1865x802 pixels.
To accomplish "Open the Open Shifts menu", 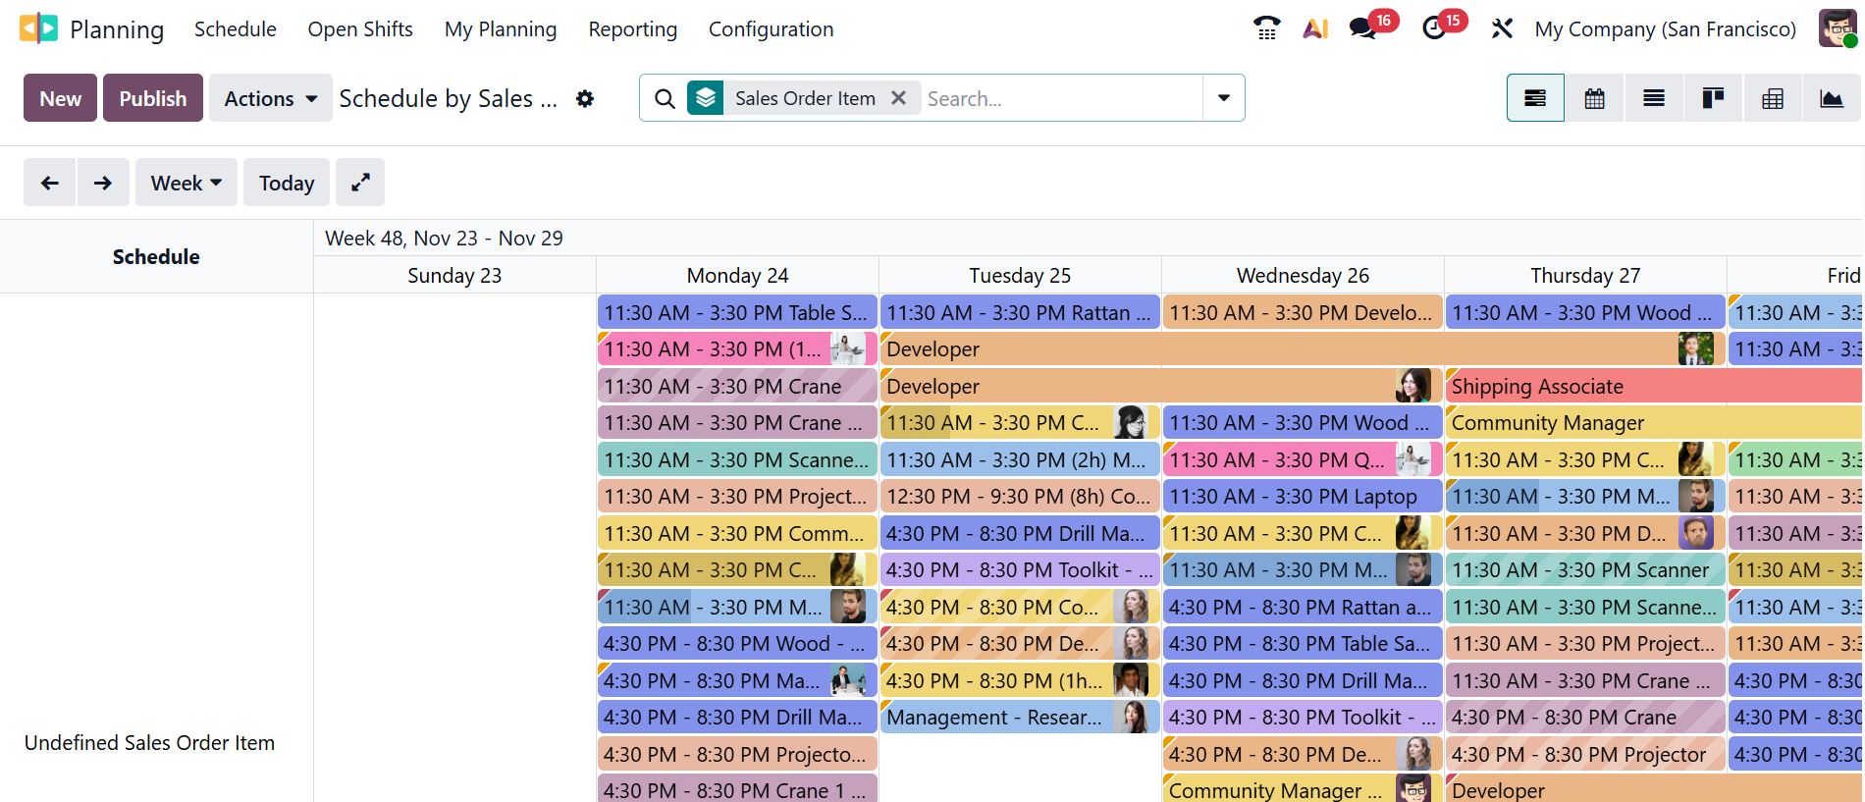I will point(360,29).
